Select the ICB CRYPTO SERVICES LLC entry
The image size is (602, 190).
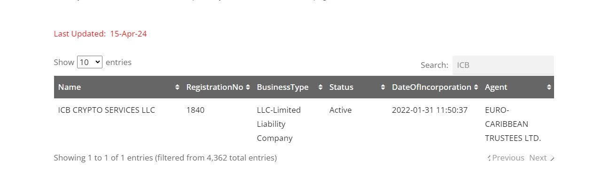tap(107, 110)
